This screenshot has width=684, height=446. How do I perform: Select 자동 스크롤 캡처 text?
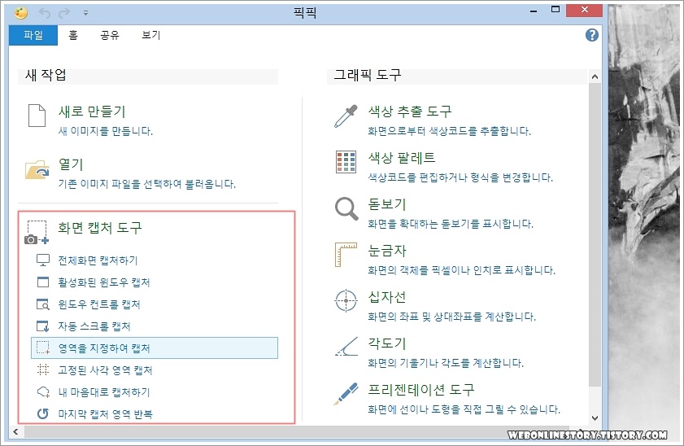pyautogui.click(x=94, y=326)
